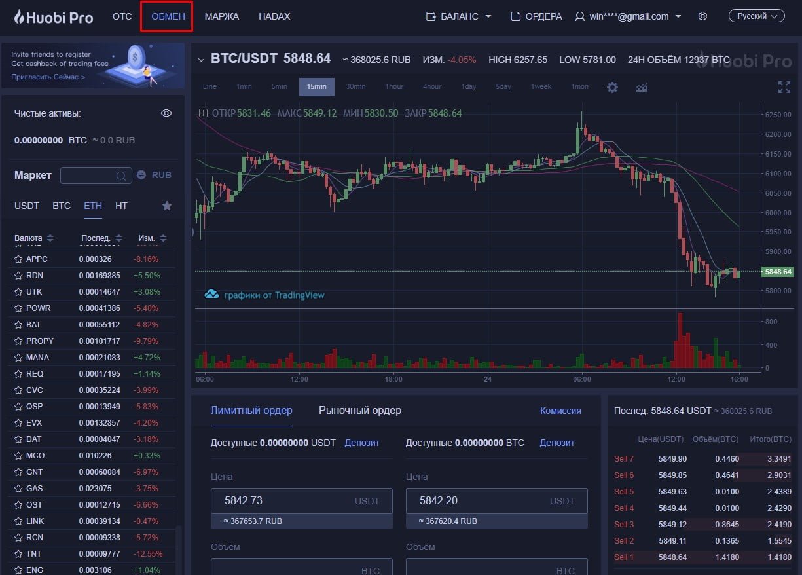Click the Huobi Pro logo

point(52,16)
